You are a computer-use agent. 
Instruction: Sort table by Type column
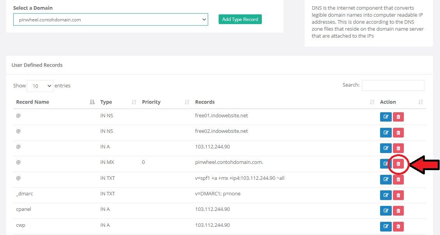pos(106,102)
